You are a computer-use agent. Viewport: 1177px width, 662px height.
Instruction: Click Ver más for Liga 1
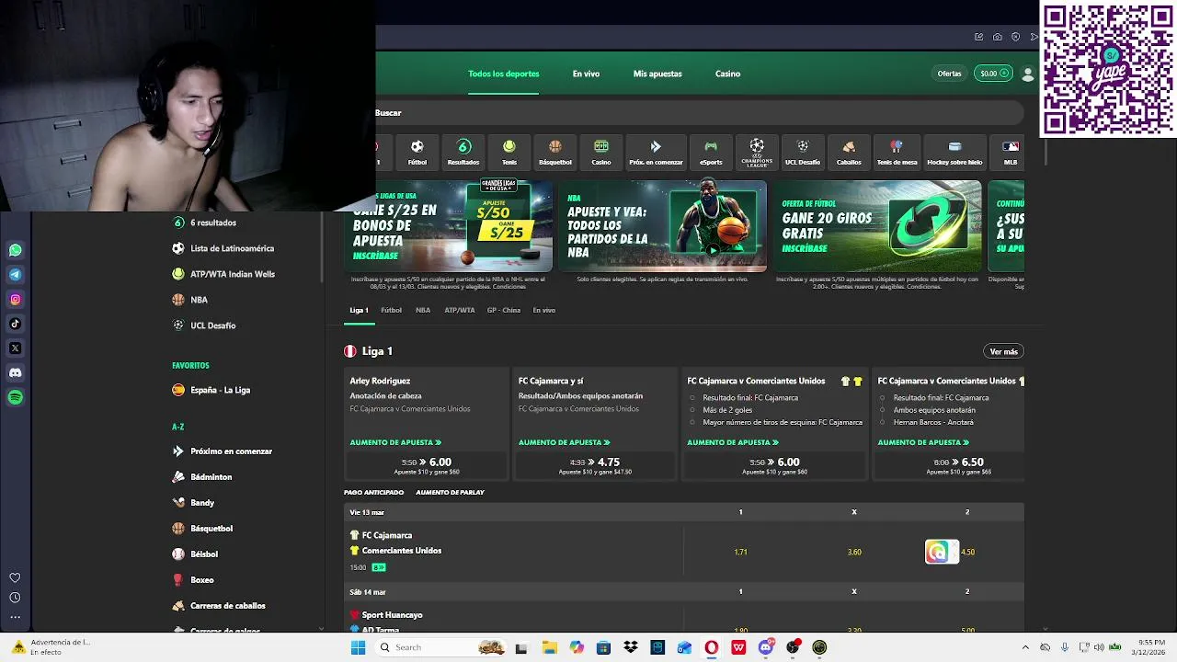point(1003,351)
